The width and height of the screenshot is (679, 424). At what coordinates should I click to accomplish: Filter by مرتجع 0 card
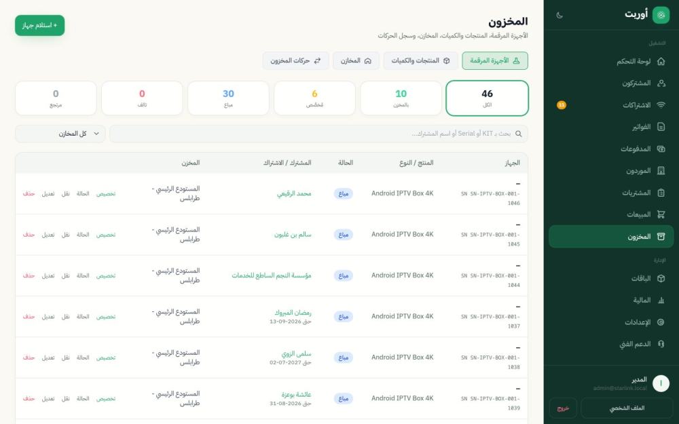pyautogui.click(x=56, y=98)
